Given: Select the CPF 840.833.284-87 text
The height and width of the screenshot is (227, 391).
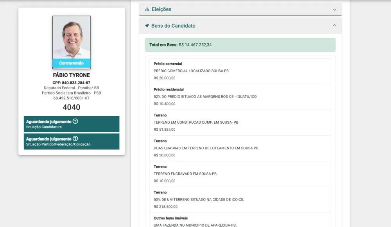Looking at the screenshot, I should 71,83.
